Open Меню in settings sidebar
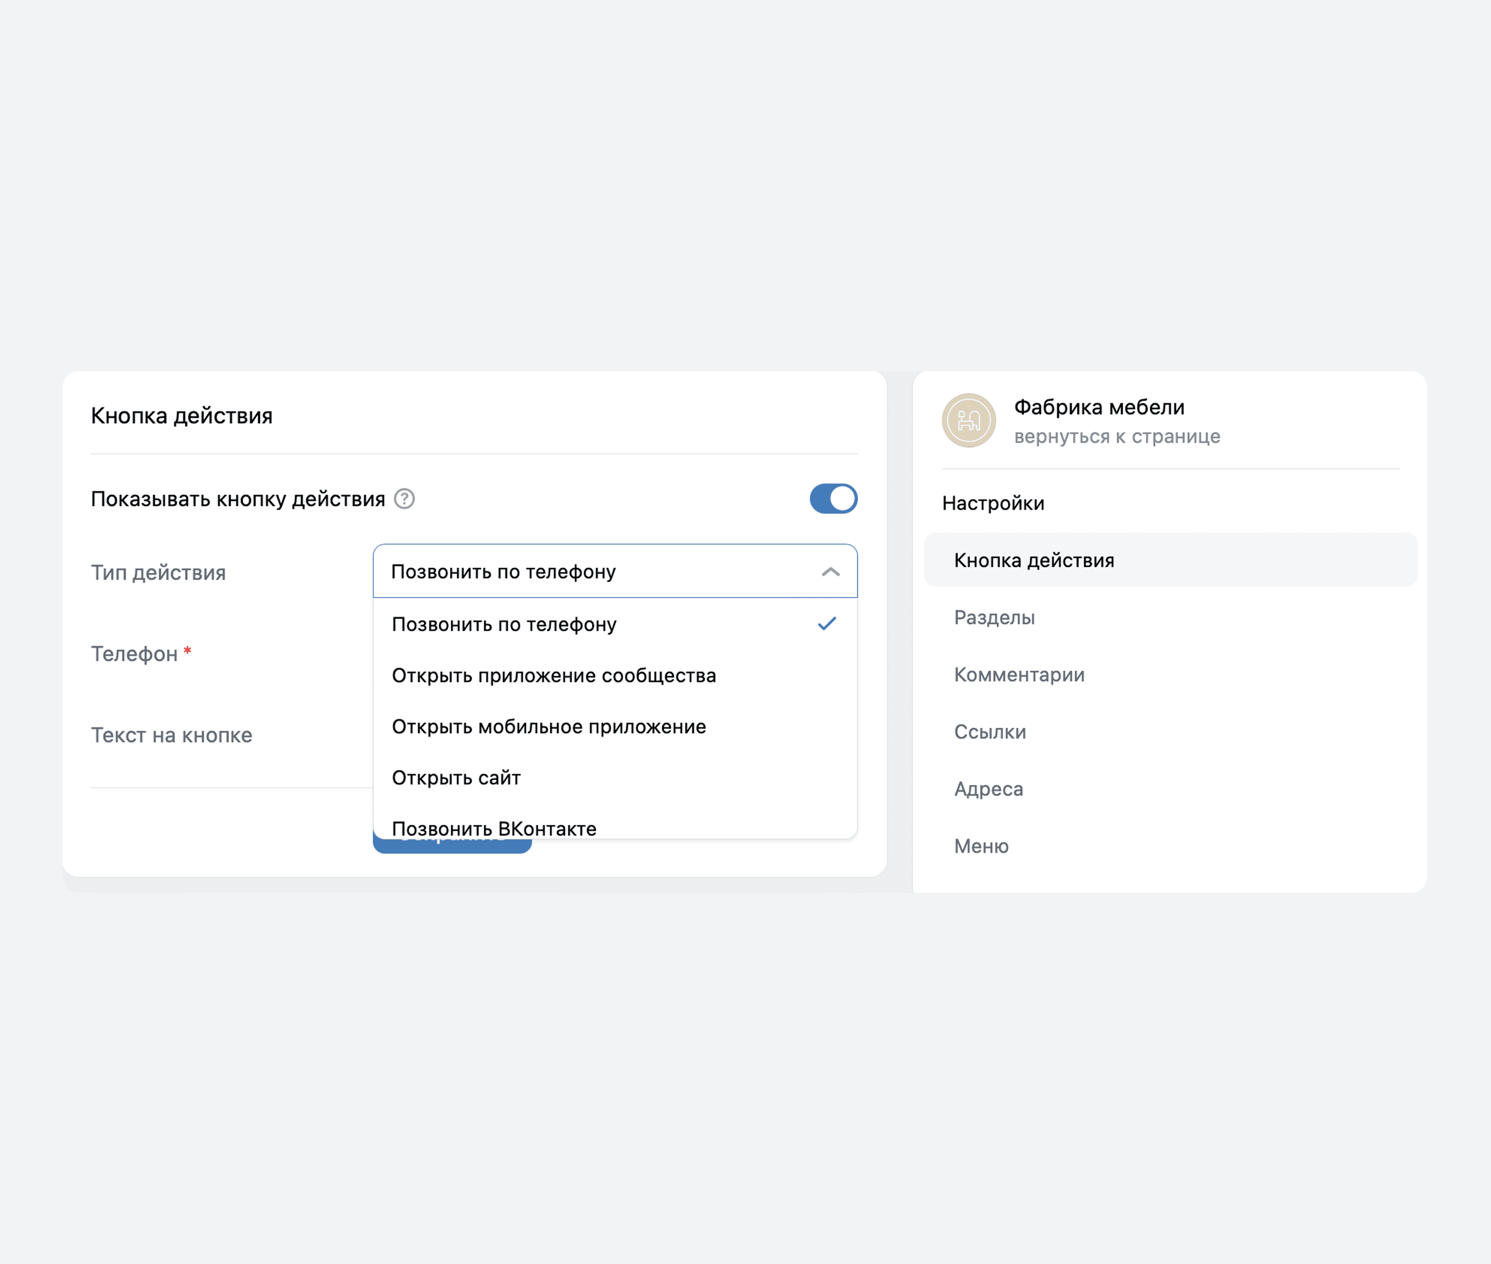The height and width of the screenshot is (1264, 1491). [x=1171, y=846]
